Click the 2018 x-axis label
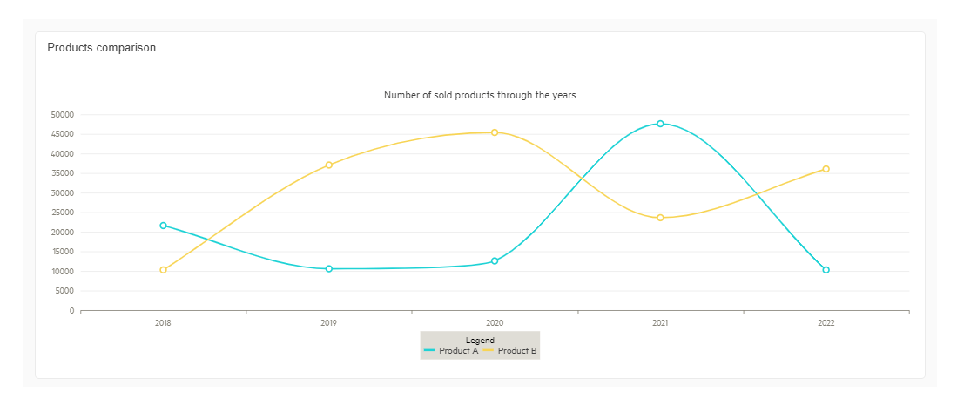Image resolution: width=957 pixels, height=405 pixels. (163, 323)
